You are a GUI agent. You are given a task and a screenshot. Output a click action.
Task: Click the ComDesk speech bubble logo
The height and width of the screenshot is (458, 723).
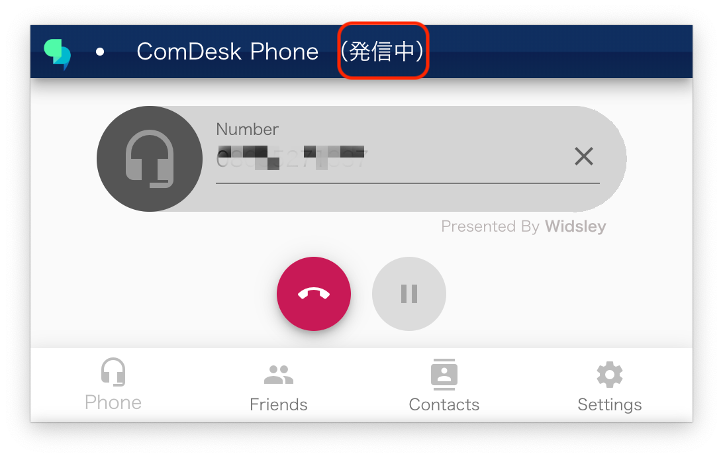coord(58,54)
